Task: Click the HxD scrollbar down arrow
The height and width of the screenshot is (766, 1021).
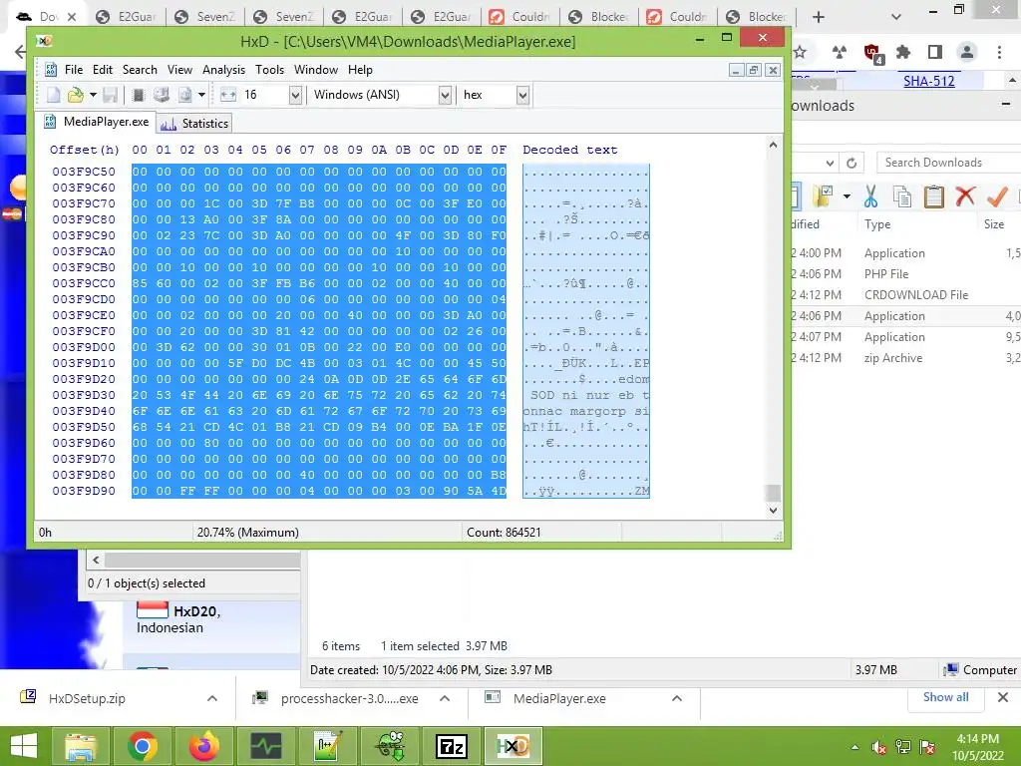Action: click(773, 510)
